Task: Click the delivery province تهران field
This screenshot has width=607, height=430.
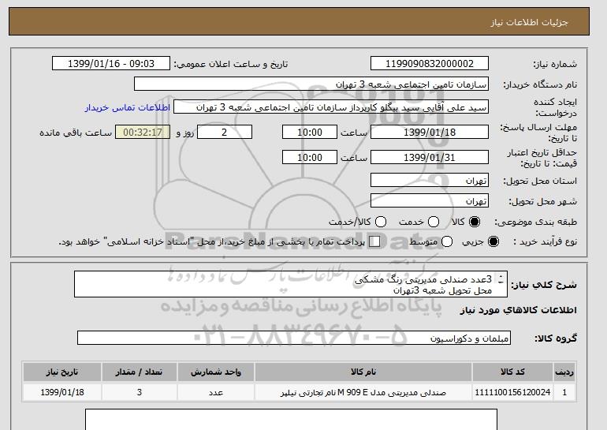Action: (430, 181)
